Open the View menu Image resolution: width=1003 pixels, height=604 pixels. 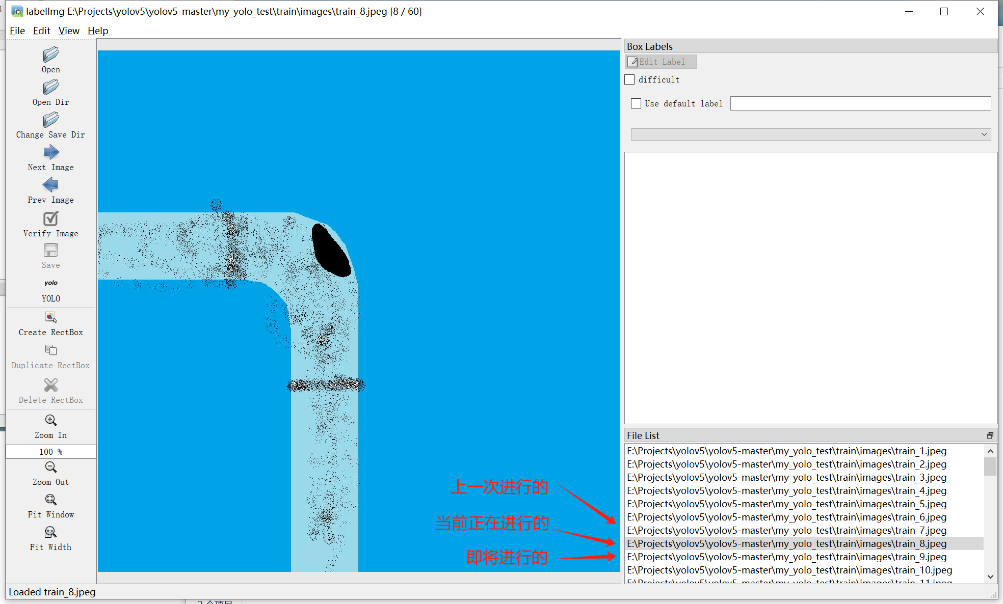click(69, 31)
